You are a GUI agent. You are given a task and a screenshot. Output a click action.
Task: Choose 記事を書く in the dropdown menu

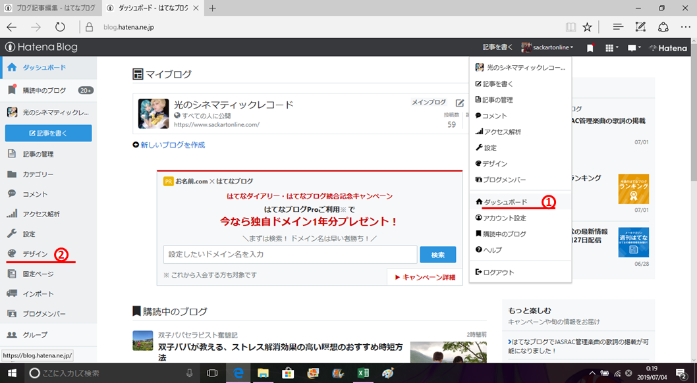coord(520,84)
